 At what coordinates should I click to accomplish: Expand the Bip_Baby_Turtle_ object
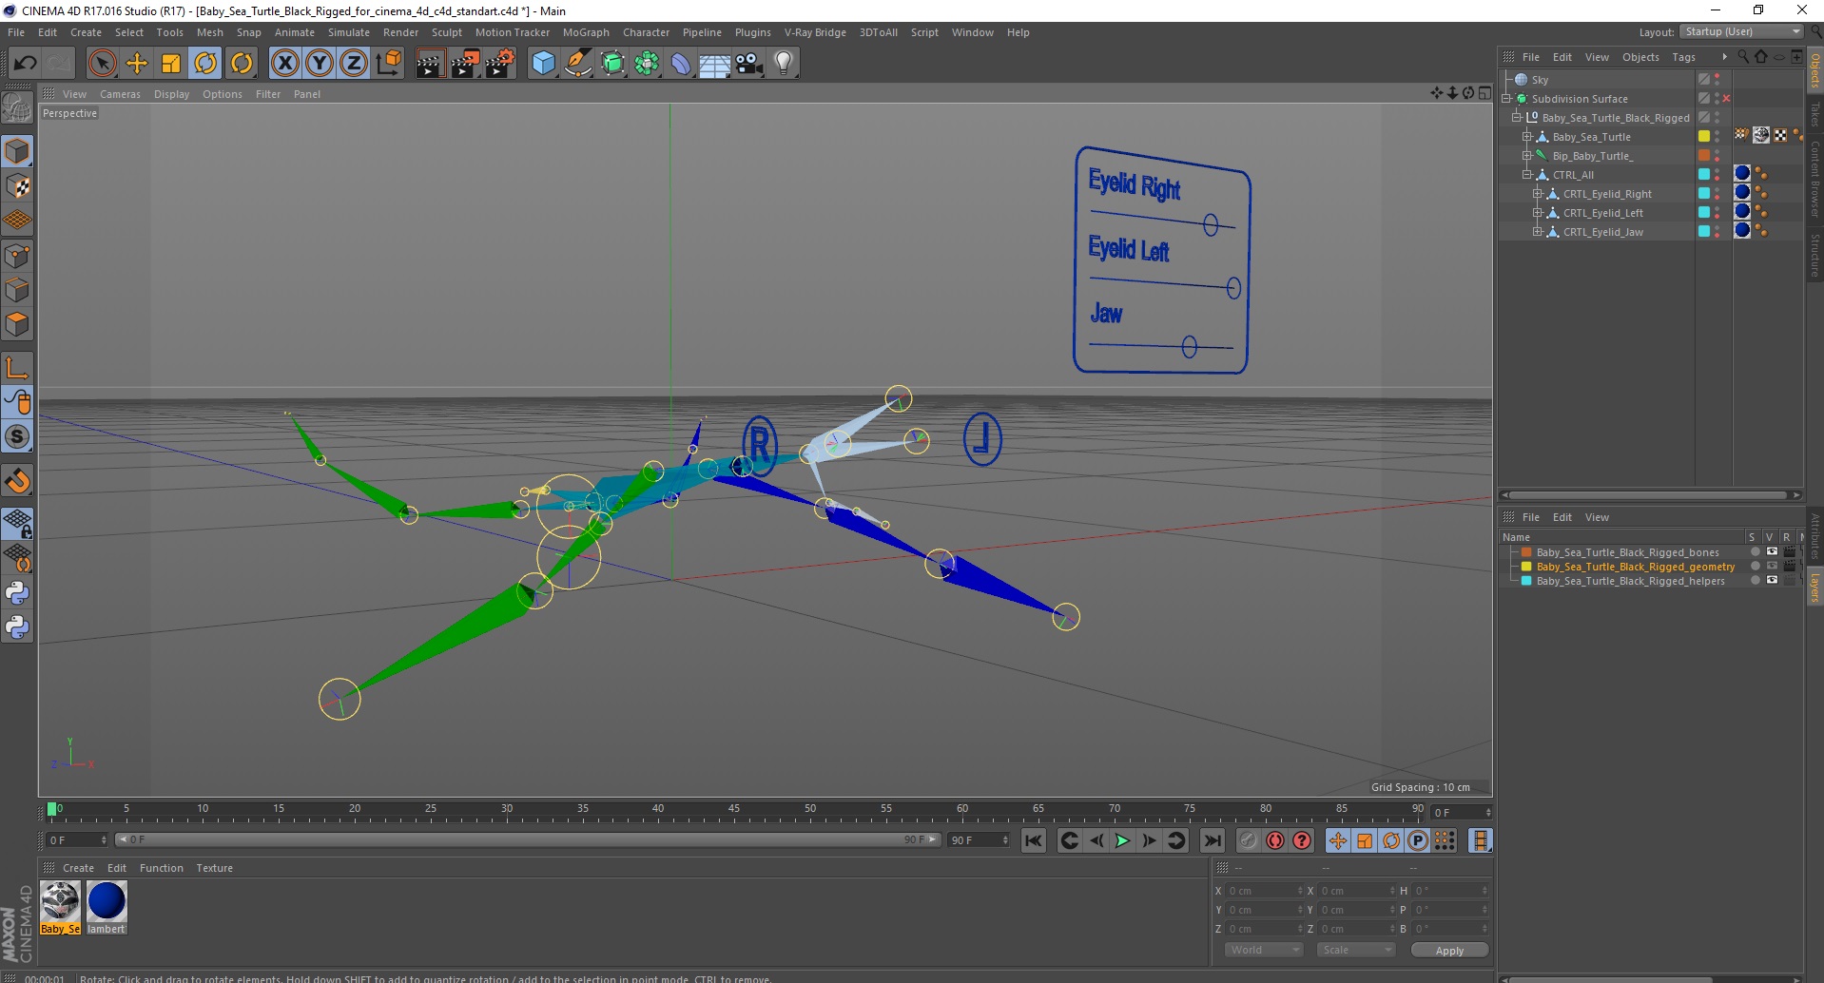(1527, 155)
